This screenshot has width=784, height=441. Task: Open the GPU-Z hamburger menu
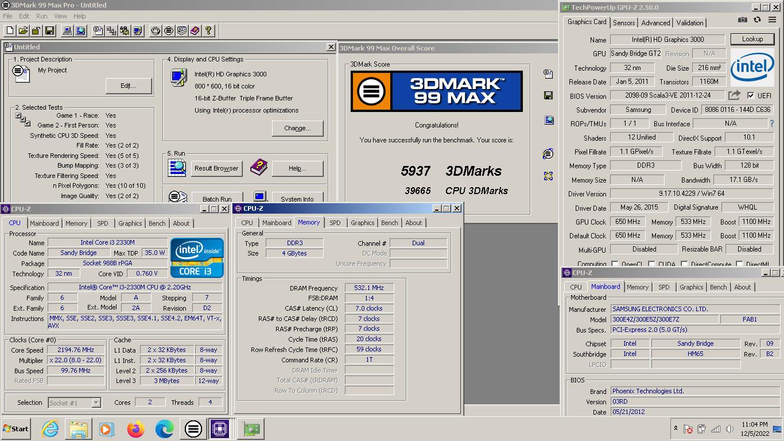pyautogui.click(x=772, y=20)
